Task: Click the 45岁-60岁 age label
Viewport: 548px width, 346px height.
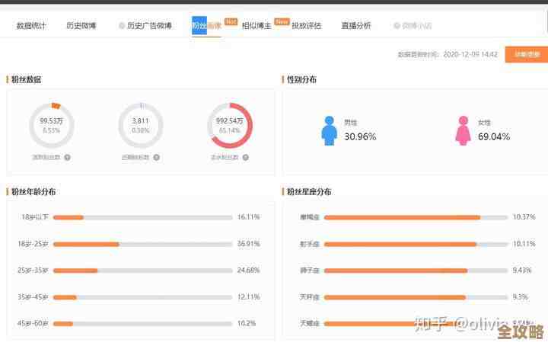Action: click(33, 324)
